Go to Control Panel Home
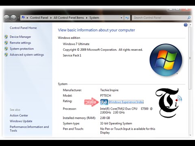 23,28
